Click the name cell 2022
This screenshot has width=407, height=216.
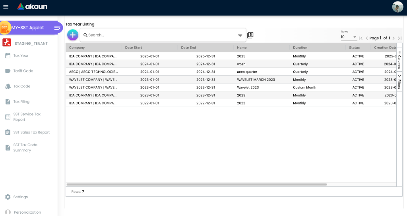[241, 103]
